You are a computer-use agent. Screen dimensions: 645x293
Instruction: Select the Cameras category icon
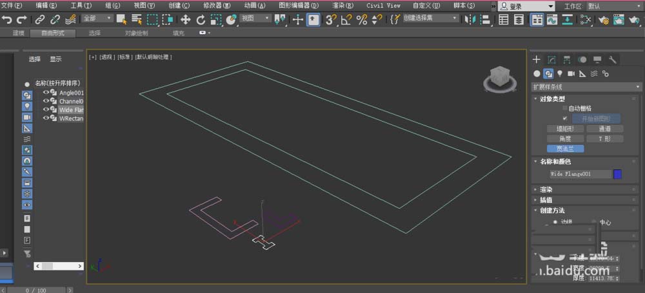[571, 73]
